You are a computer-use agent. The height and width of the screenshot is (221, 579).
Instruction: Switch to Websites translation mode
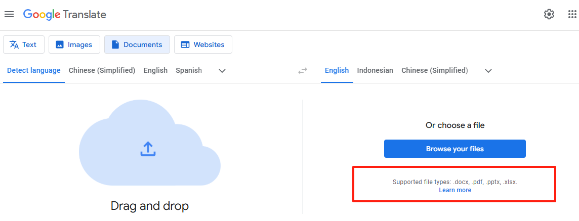[203, 45]
